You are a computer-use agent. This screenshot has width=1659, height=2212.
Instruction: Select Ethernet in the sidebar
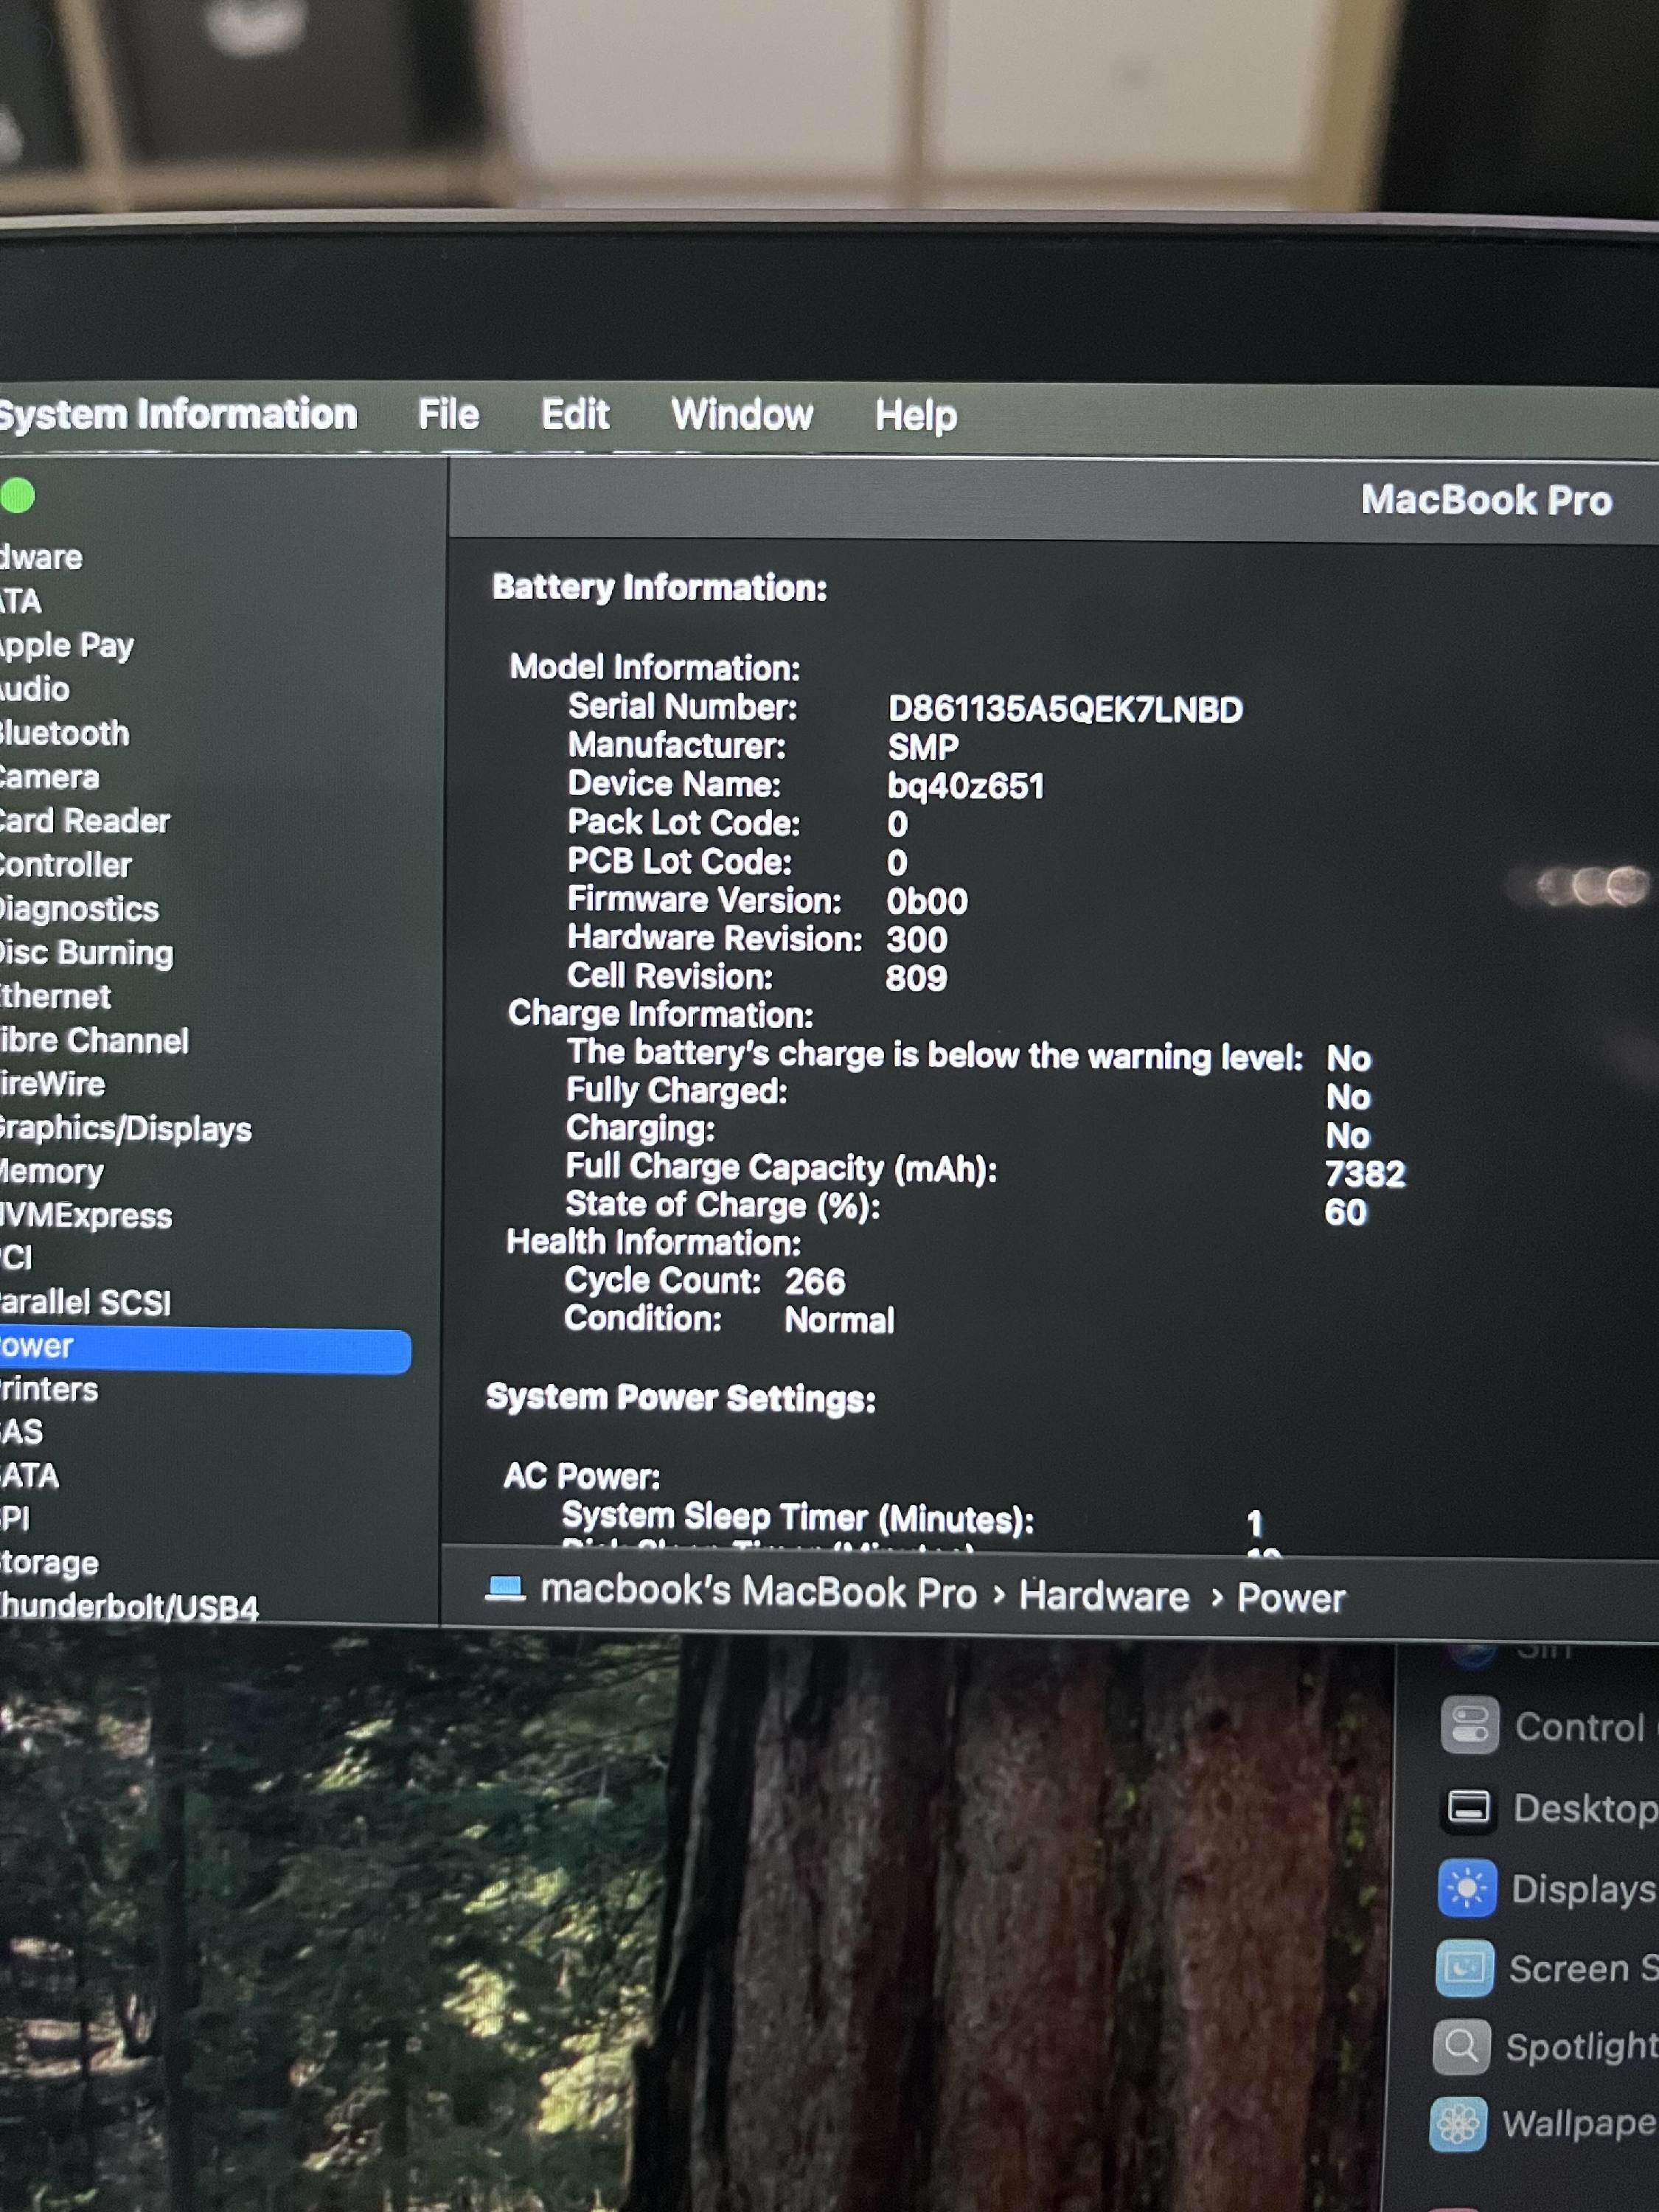[x=55, y=996]
